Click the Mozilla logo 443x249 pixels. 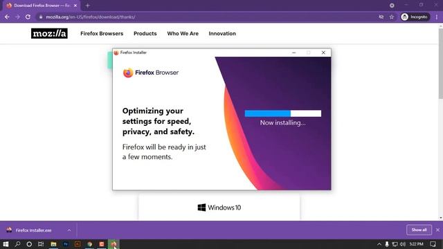point(49,33)
